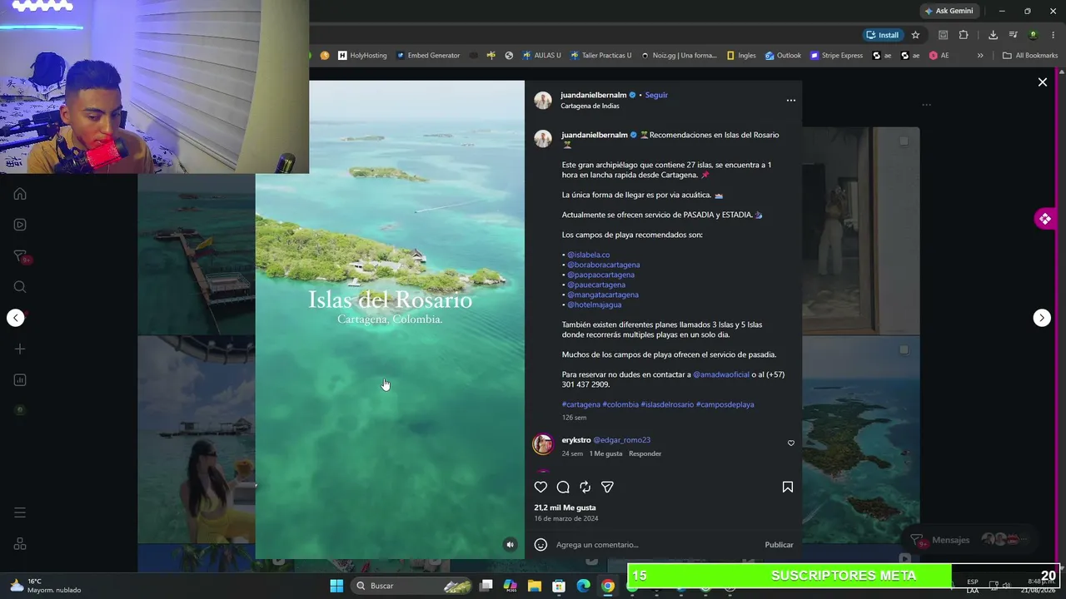Open the Stripe Express bookmark
Image resolution: width=1066 pixels, height=599 pixels.
[x=837, y=56]
